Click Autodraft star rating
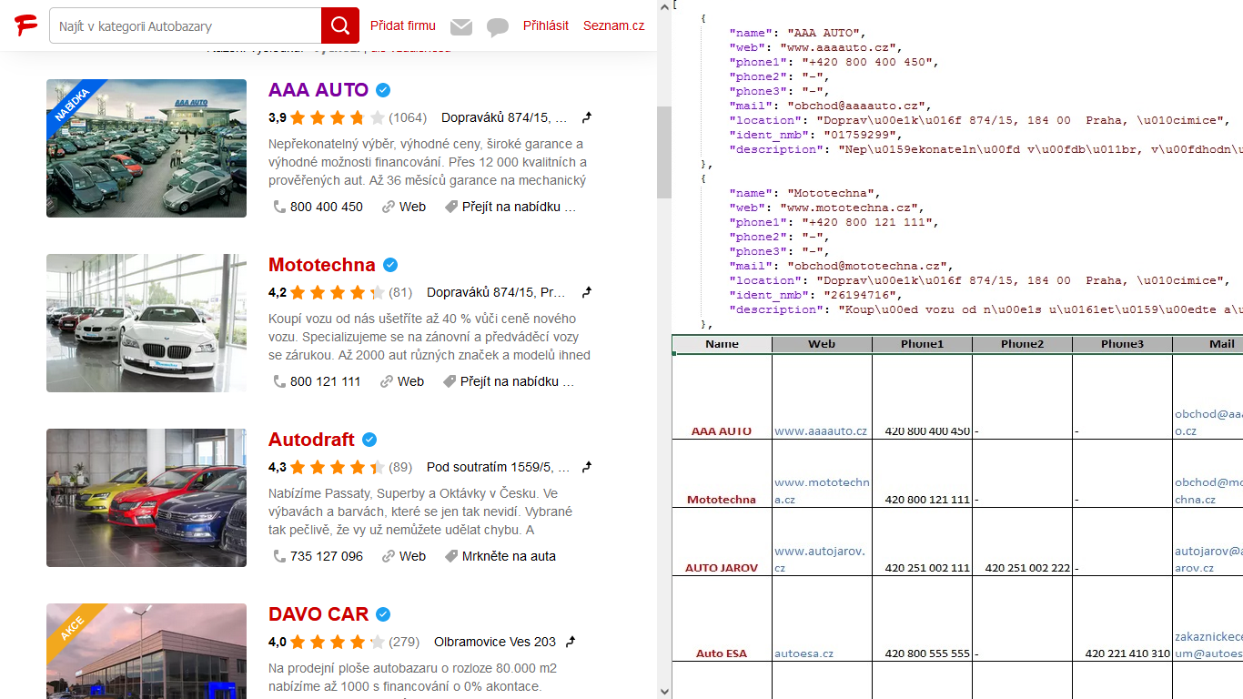The image size is (1243, 699). (337, 467)
